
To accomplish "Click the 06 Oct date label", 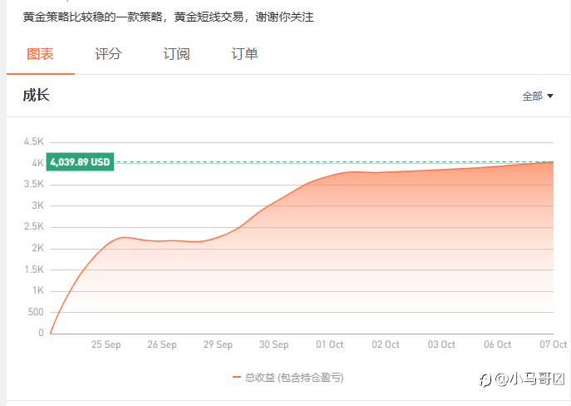I will point(497,344).
